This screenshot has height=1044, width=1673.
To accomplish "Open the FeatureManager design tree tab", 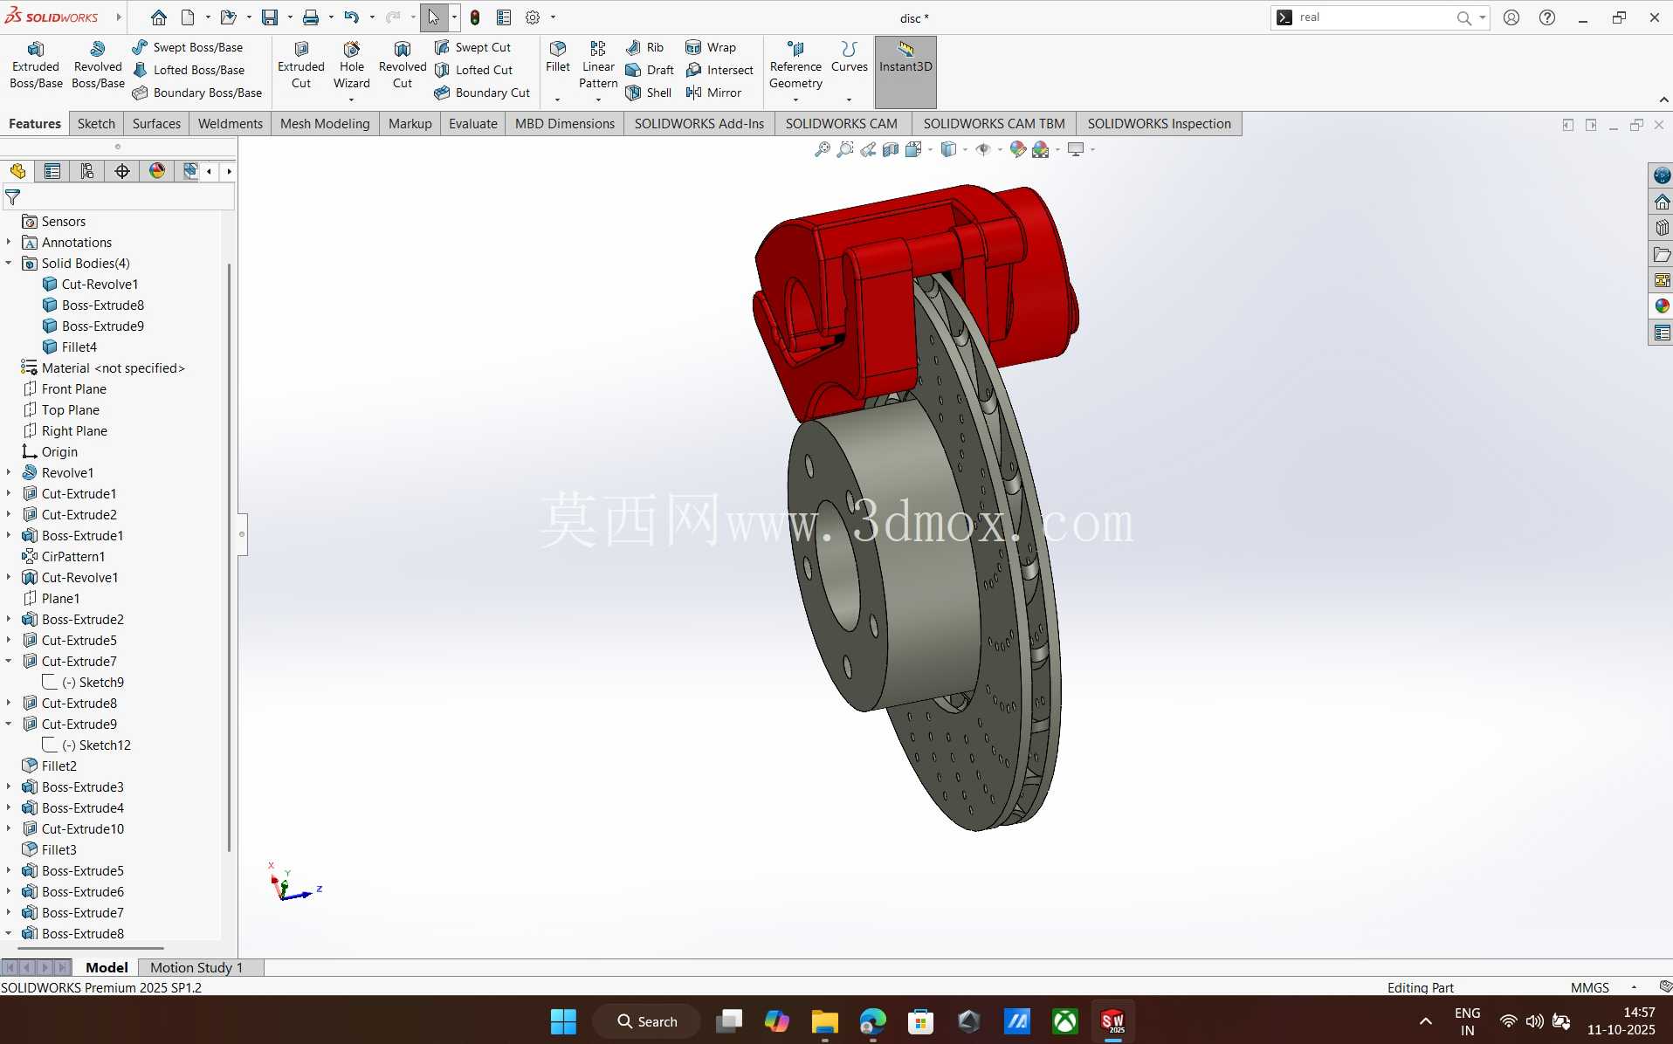I will coord(17,171).
